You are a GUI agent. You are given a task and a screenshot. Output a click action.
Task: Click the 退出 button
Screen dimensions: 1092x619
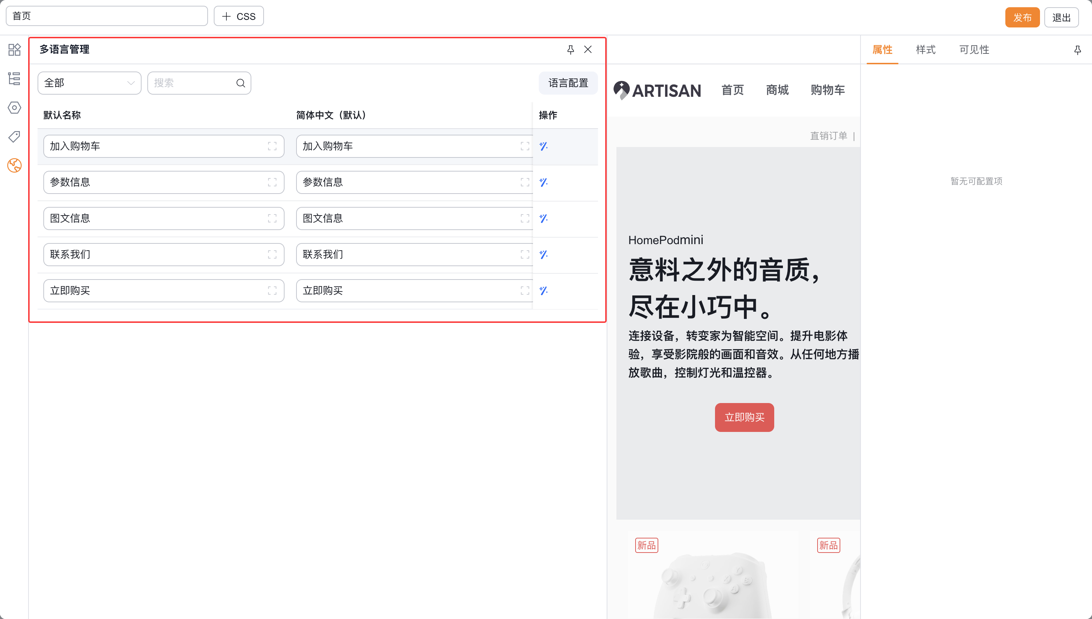coord(1061,17)
